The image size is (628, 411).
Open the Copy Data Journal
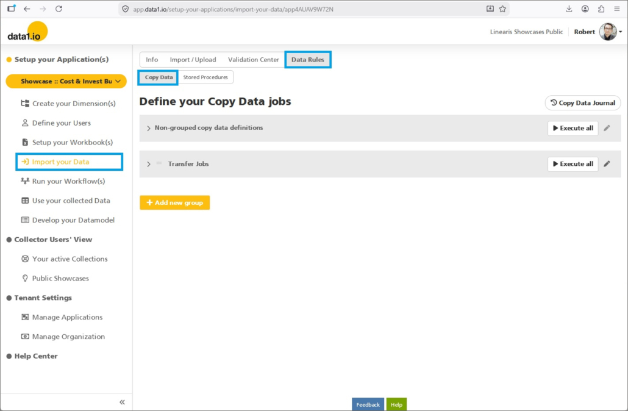coord(582,103)
